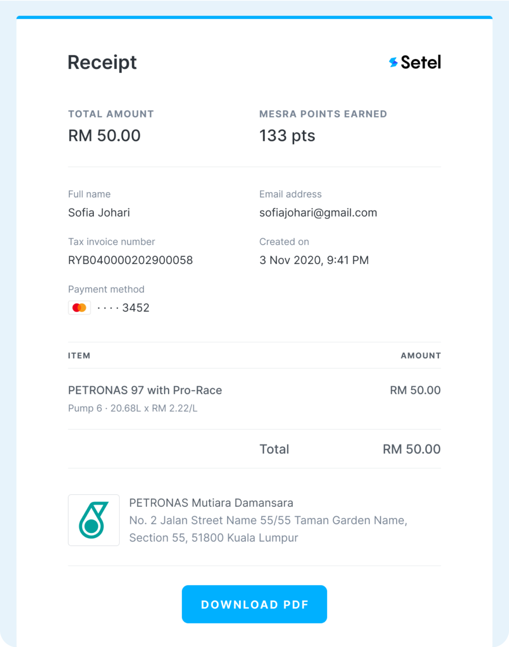
Task: Click the PETRONAS Mutiara Damansara station name
Action: pyautogui.click(x=211, y=503)
